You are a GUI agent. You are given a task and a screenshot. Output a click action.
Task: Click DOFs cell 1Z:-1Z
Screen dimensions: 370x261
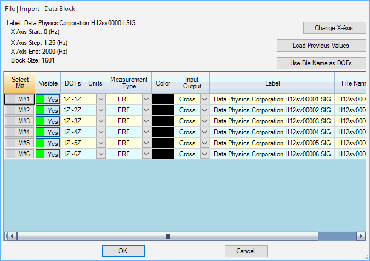click(72, 99)
